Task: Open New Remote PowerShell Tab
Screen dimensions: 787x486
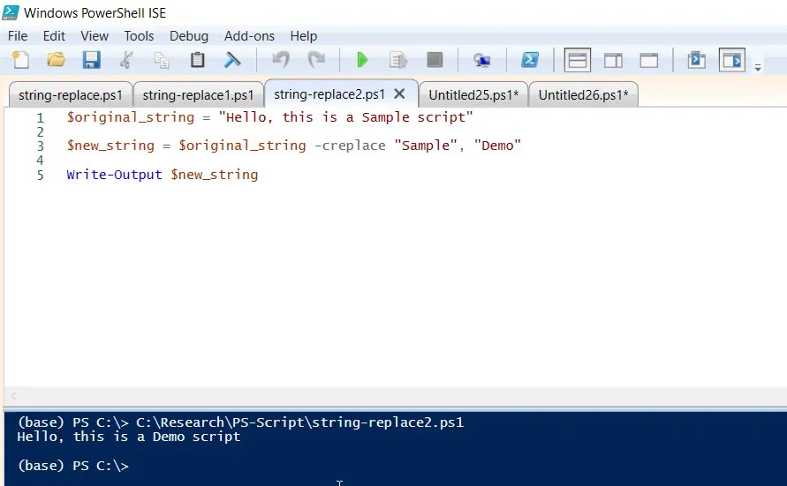Action: (482, 60)
